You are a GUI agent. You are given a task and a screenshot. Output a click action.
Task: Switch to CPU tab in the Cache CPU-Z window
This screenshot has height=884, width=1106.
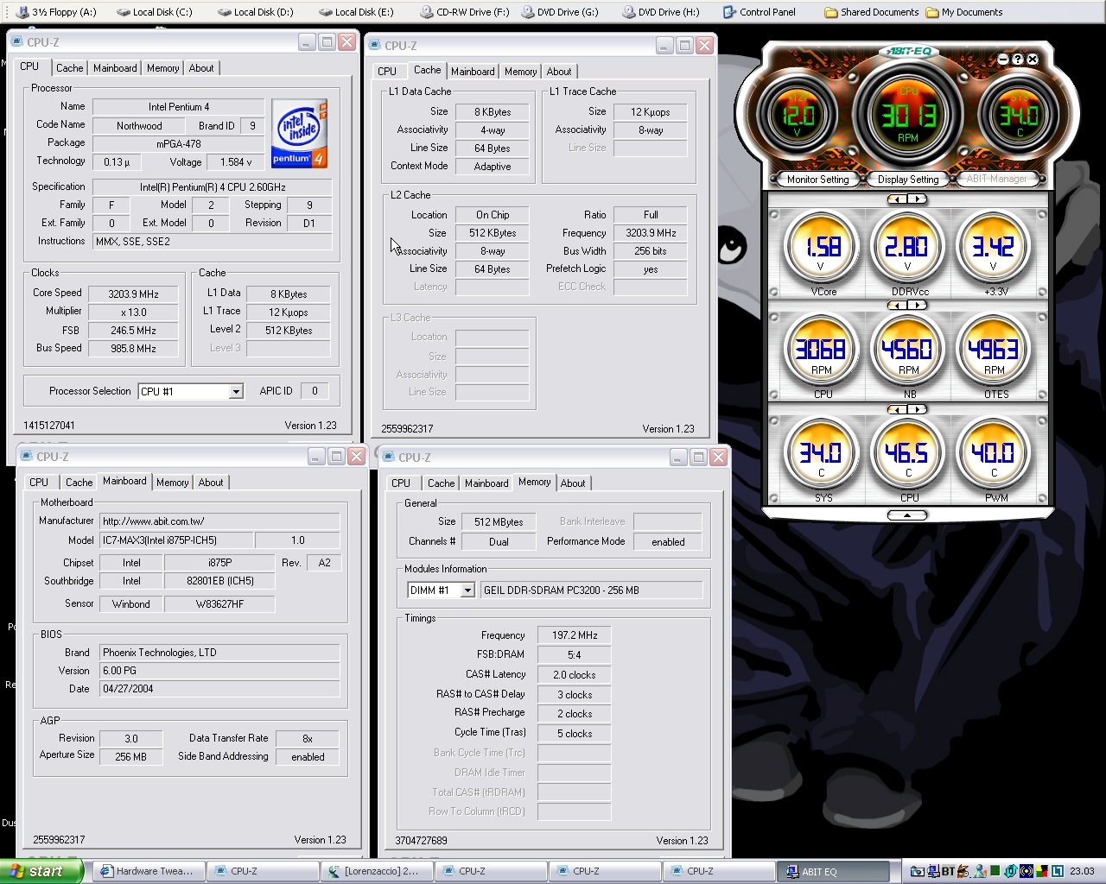(x=387, y=72)
